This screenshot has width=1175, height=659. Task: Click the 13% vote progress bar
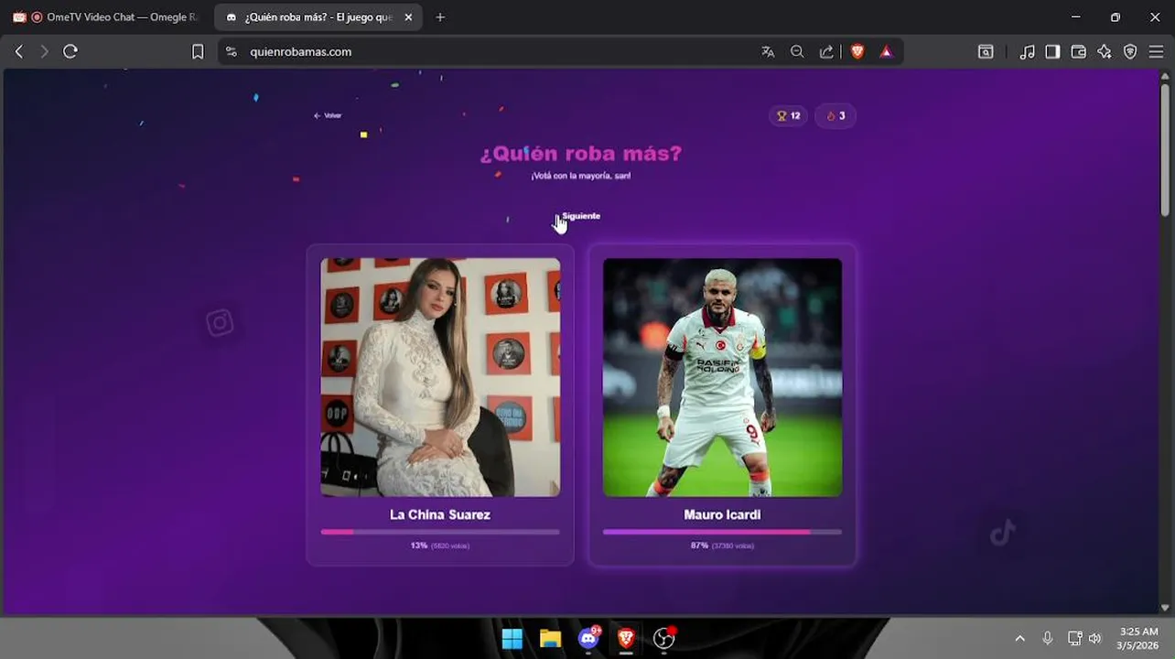point(440,532)
